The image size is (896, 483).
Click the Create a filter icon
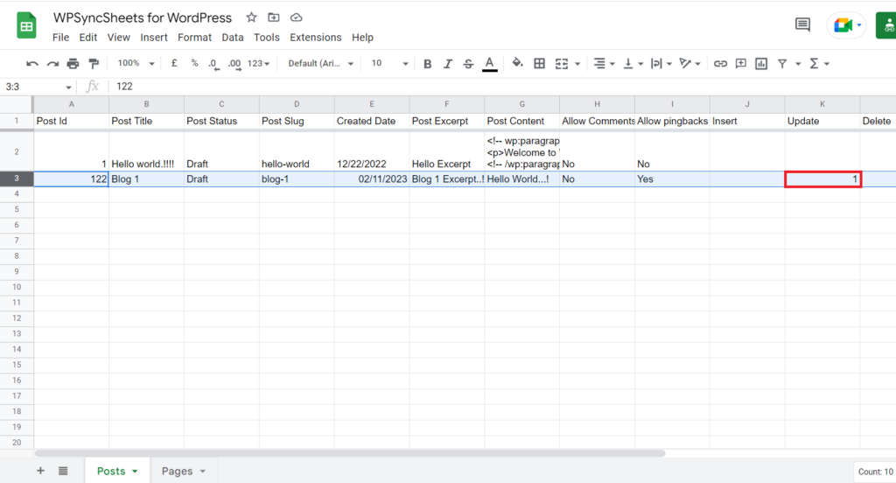(782, 64)
